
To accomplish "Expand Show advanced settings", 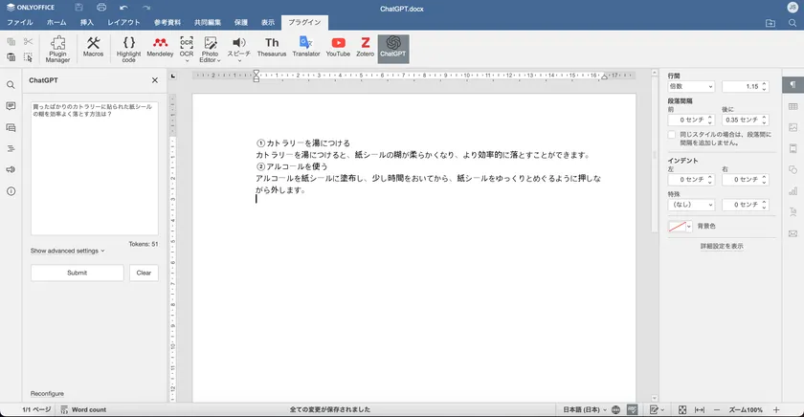I will (67, 251).
